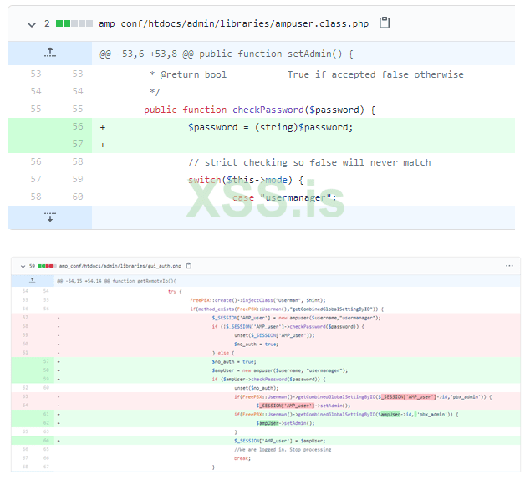This screenshot has width=530, height=485.
Task: Click the setAdmin hunk header in ampuser.class.php
Action: click(227, 54)
